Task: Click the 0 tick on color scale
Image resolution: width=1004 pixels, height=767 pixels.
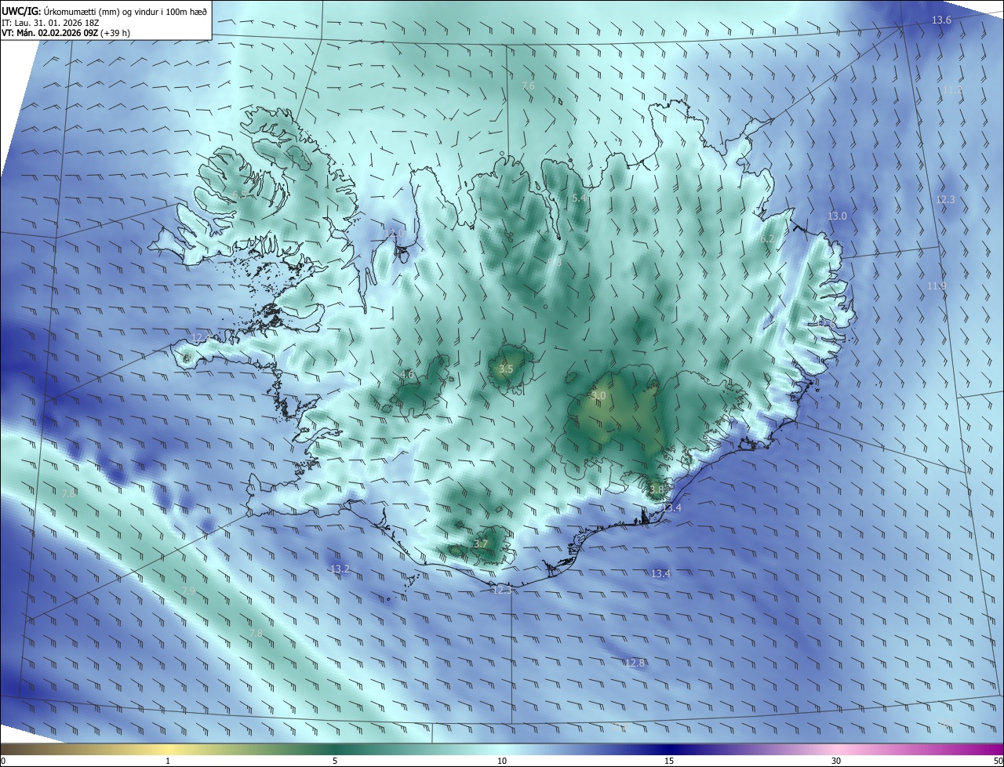Action: click(x=2, y=761)
